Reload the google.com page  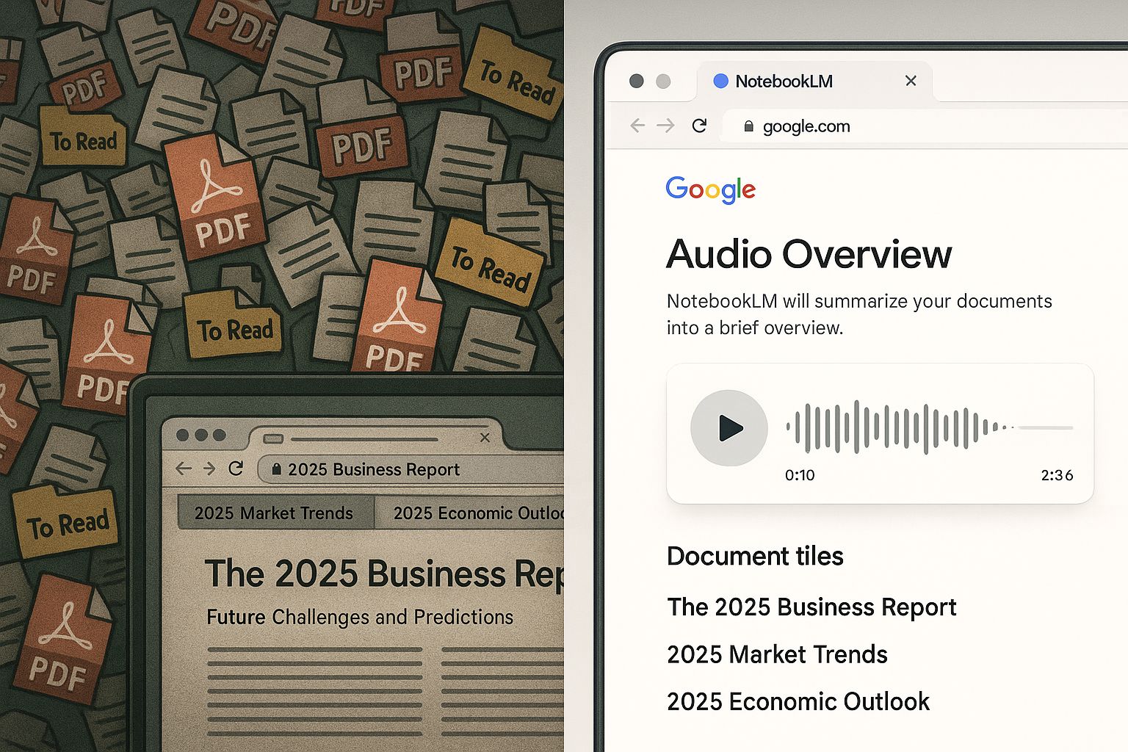click(699, 126)
